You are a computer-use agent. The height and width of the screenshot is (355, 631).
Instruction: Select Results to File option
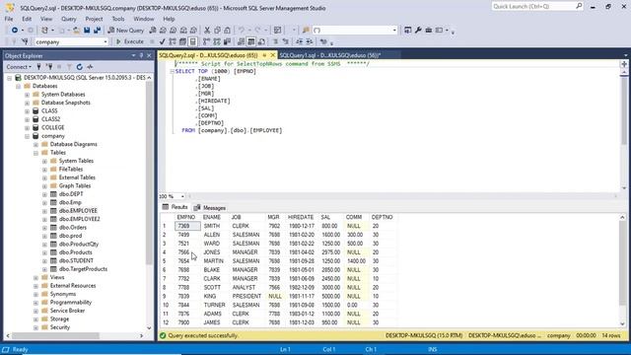click(x=261, y=41)
